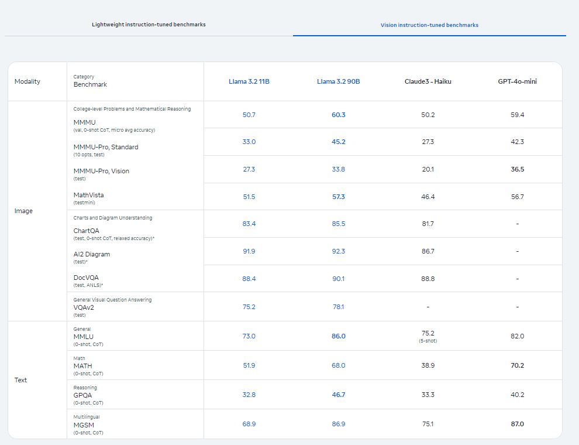Select MMLU score 82.0
Viewport: 579px width, 445px height.
[518, 336]
